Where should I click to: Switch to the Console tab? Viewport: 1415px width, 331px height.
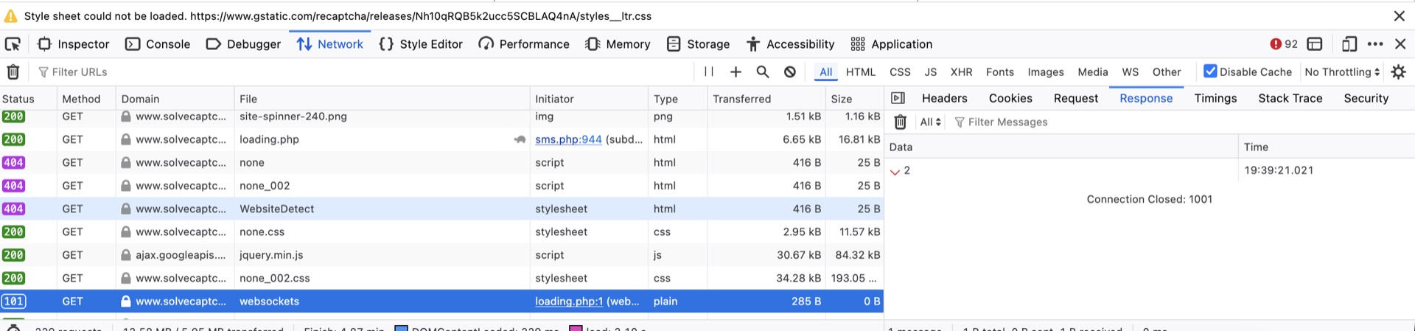coord(158,44)
